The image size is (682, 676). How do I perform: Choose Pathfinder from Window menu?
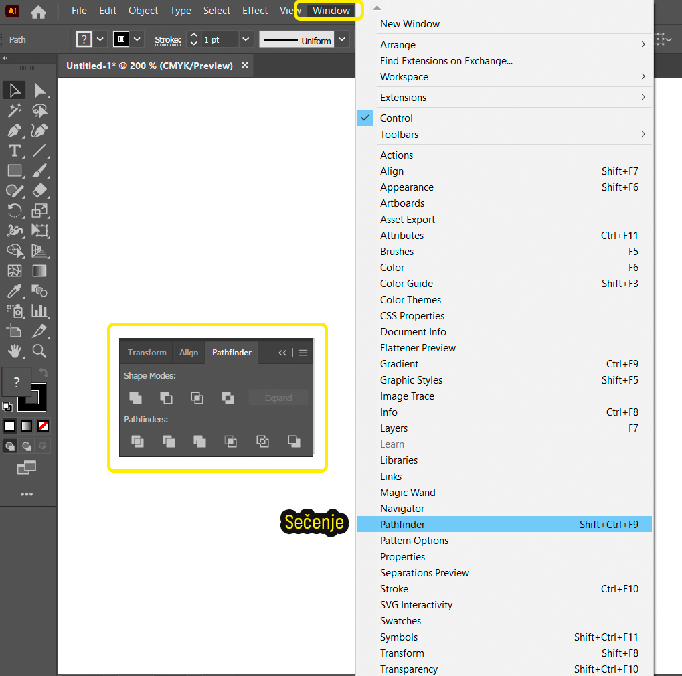[504, 525]
